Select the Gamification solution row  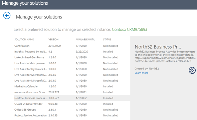pyautogui.click(x=72, y=46)
